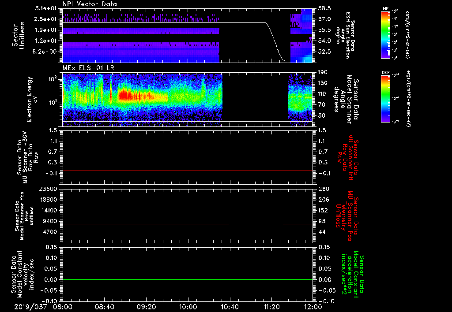Select the "70" scanner angle tick
Image resolution: width=452 pixels, height=312 pixels.
(x=322, y=105)
